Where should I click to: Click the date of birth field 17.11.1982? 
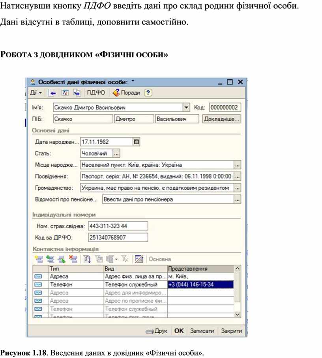(x=107, y=142)
